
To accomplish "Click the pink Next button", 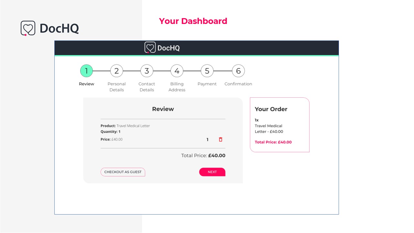I will coord(212,172).
